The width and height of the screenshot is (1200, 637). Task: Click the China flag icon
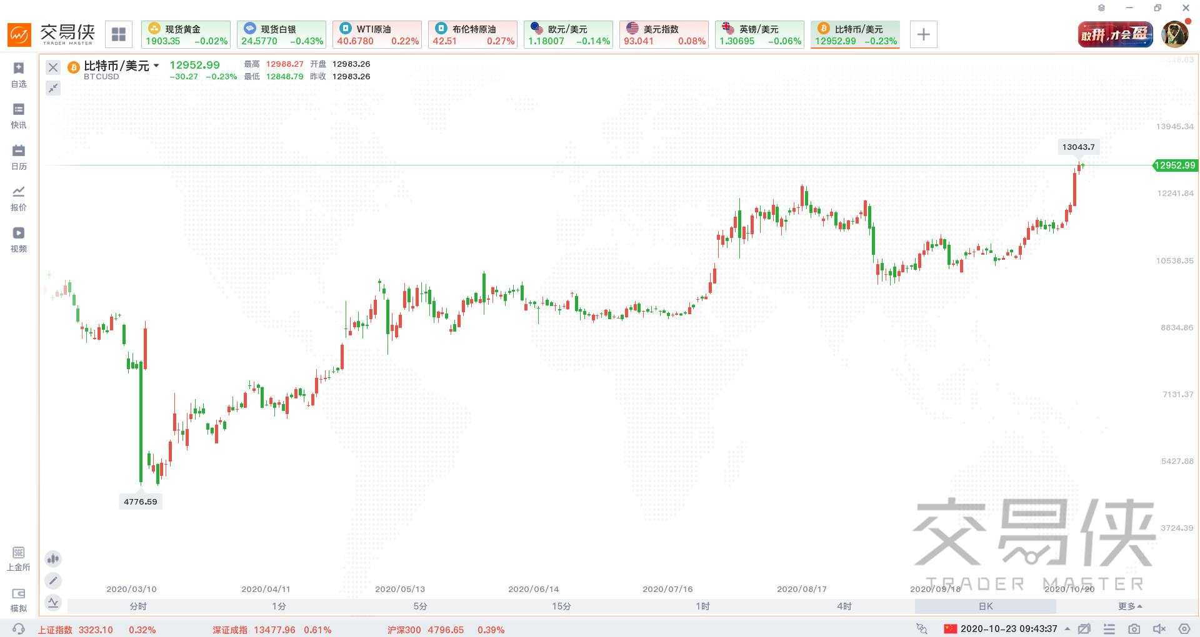951,629
